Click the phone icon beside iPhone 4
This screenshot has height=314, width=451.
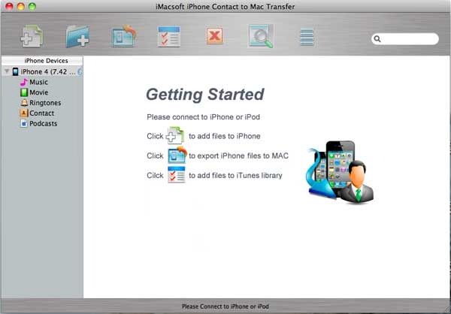tap(16, 71)
